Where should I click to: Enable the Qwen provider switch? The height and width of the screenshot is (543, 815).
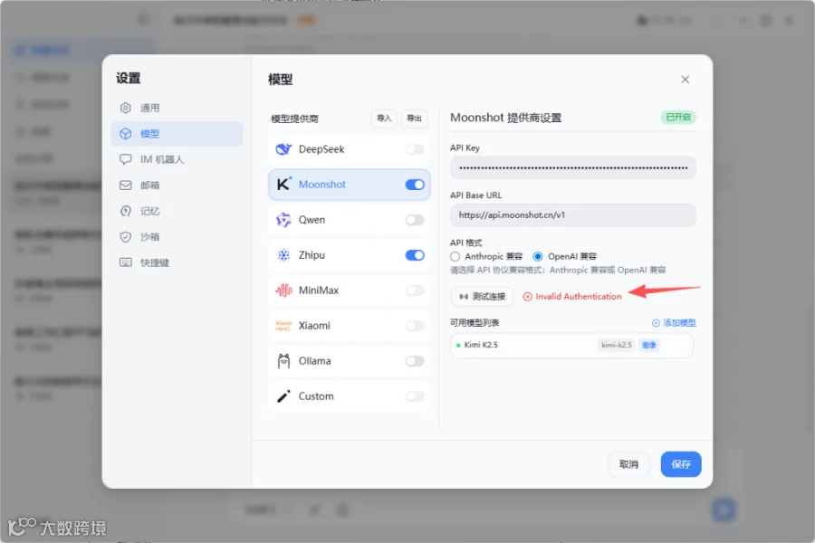[415, 220]
